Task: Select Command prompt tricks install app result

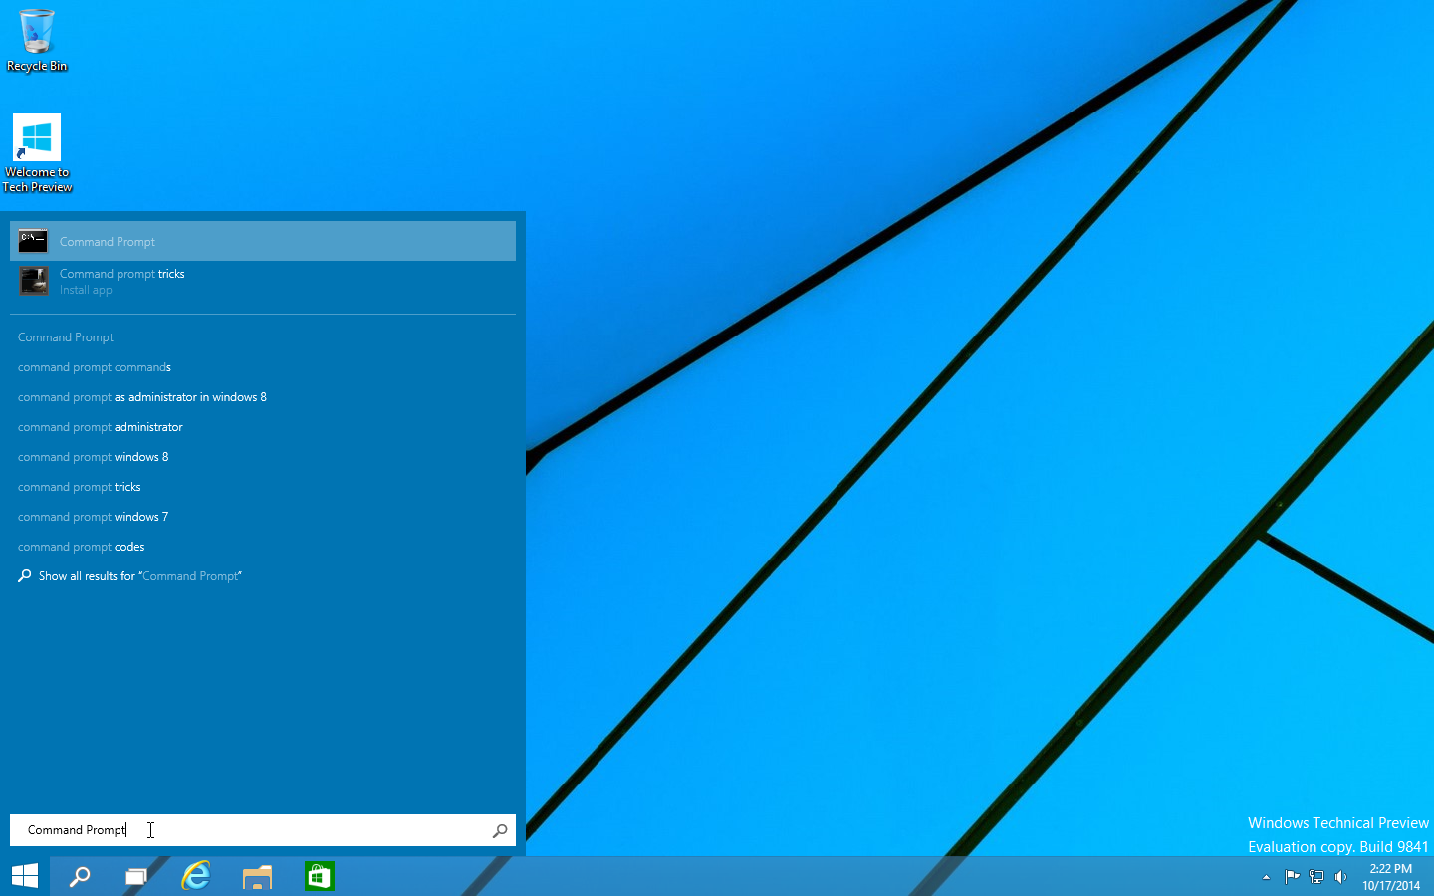Action: tap(263, 282)
